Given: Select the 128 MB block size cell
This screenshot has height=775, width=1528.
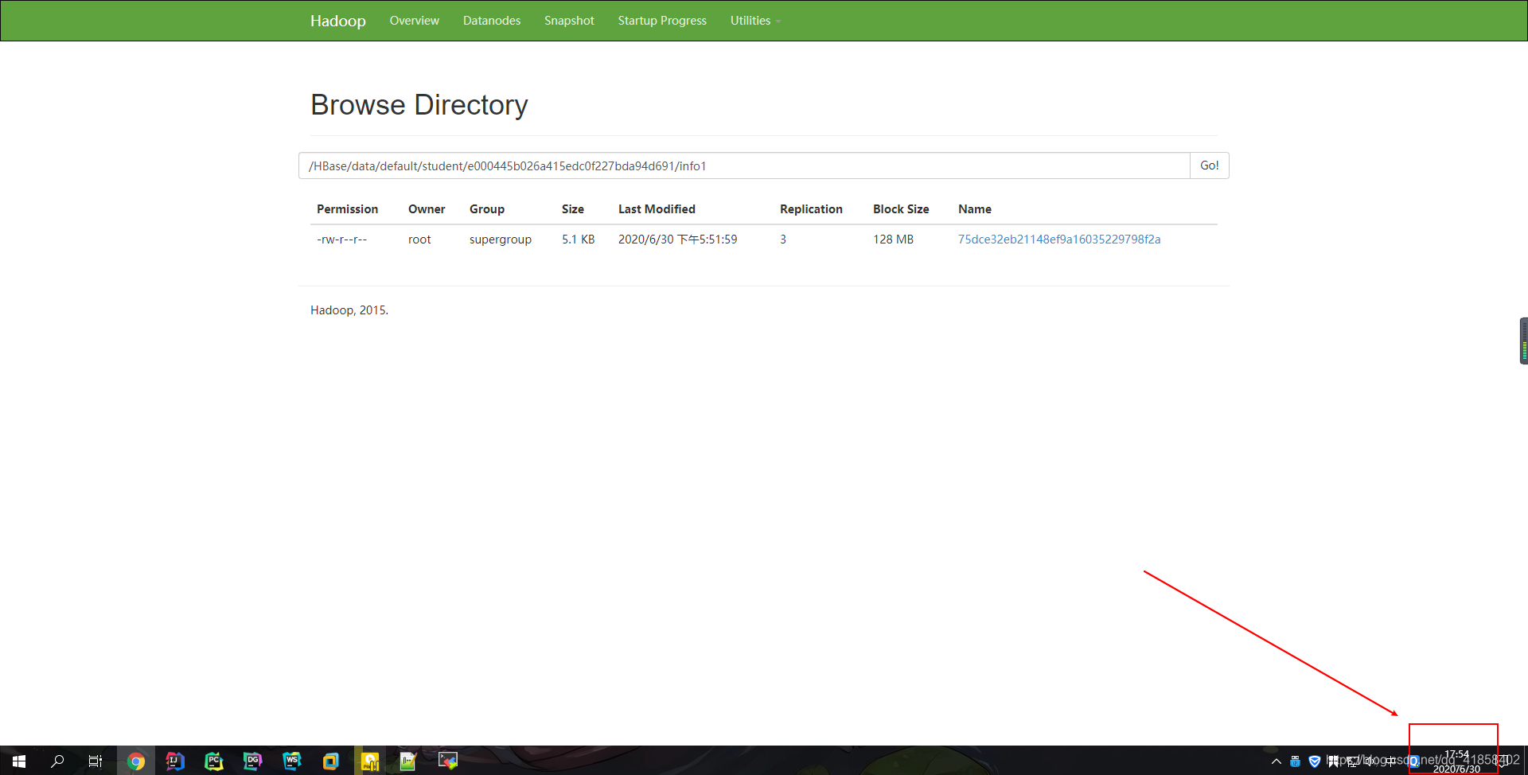Looking at the screenshot, I should click(893, 240).
